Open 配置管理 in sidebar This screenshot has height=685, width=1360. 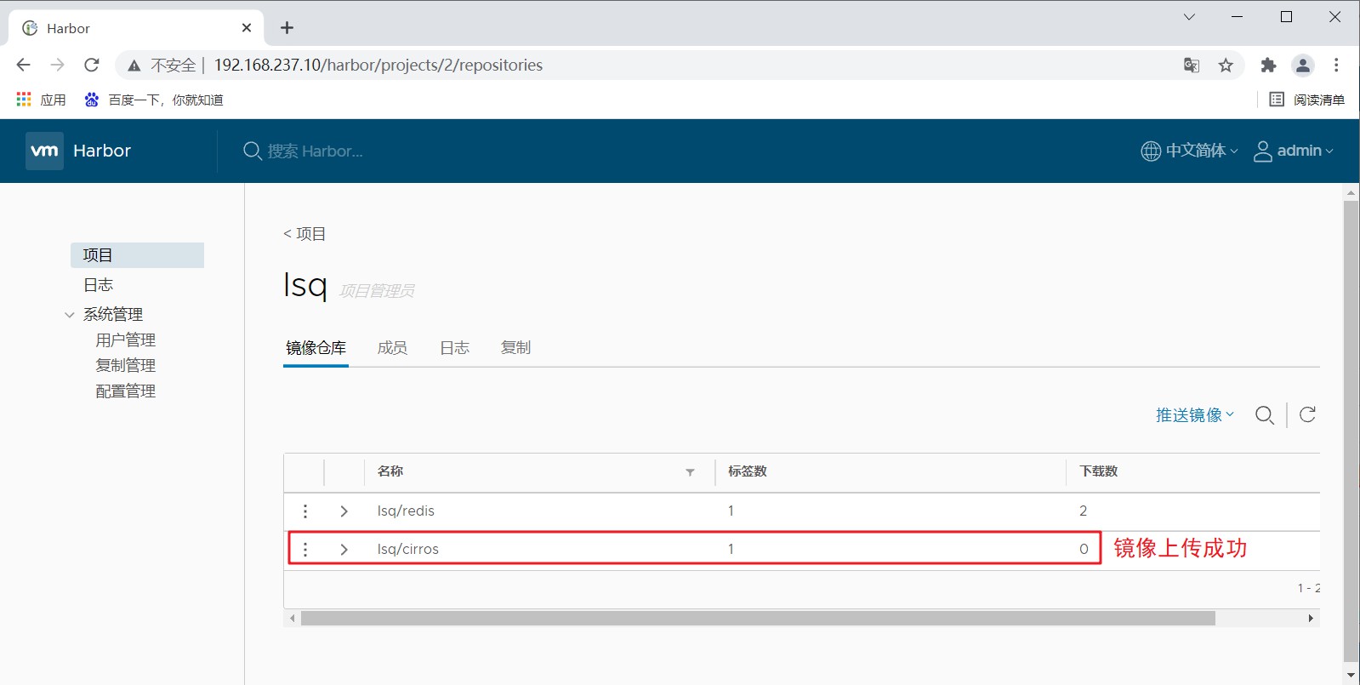pos(126,391)
